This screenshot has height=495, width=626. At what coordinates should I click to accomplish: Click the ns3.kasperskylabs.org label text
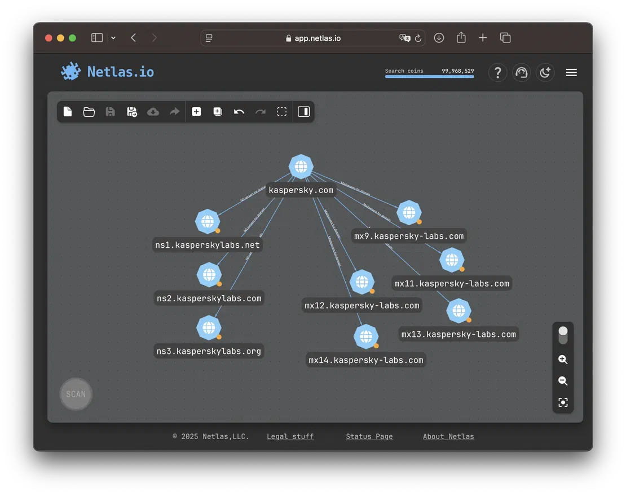pyautogui.click(x=209, y=351)
